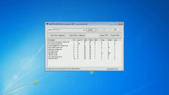This screenshot has width=169, height=95.
Task: Open the Host combo box dropdown arrow
Action: click(x=84, y=30)
